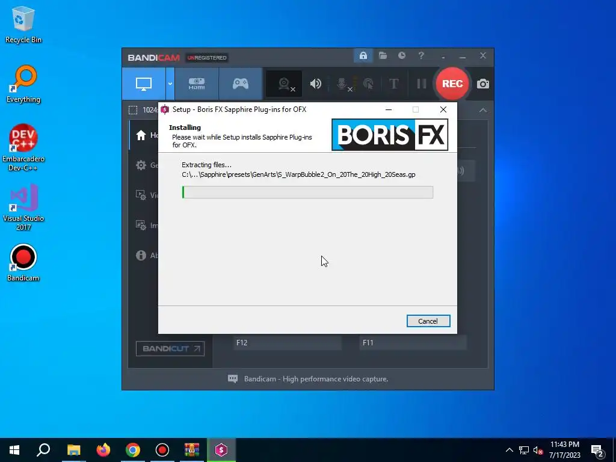Image resolution: width=616 pixels, height=462 pixels.
Task: Open the Bandicam Video tab
Action: click(x=144, y=195)
